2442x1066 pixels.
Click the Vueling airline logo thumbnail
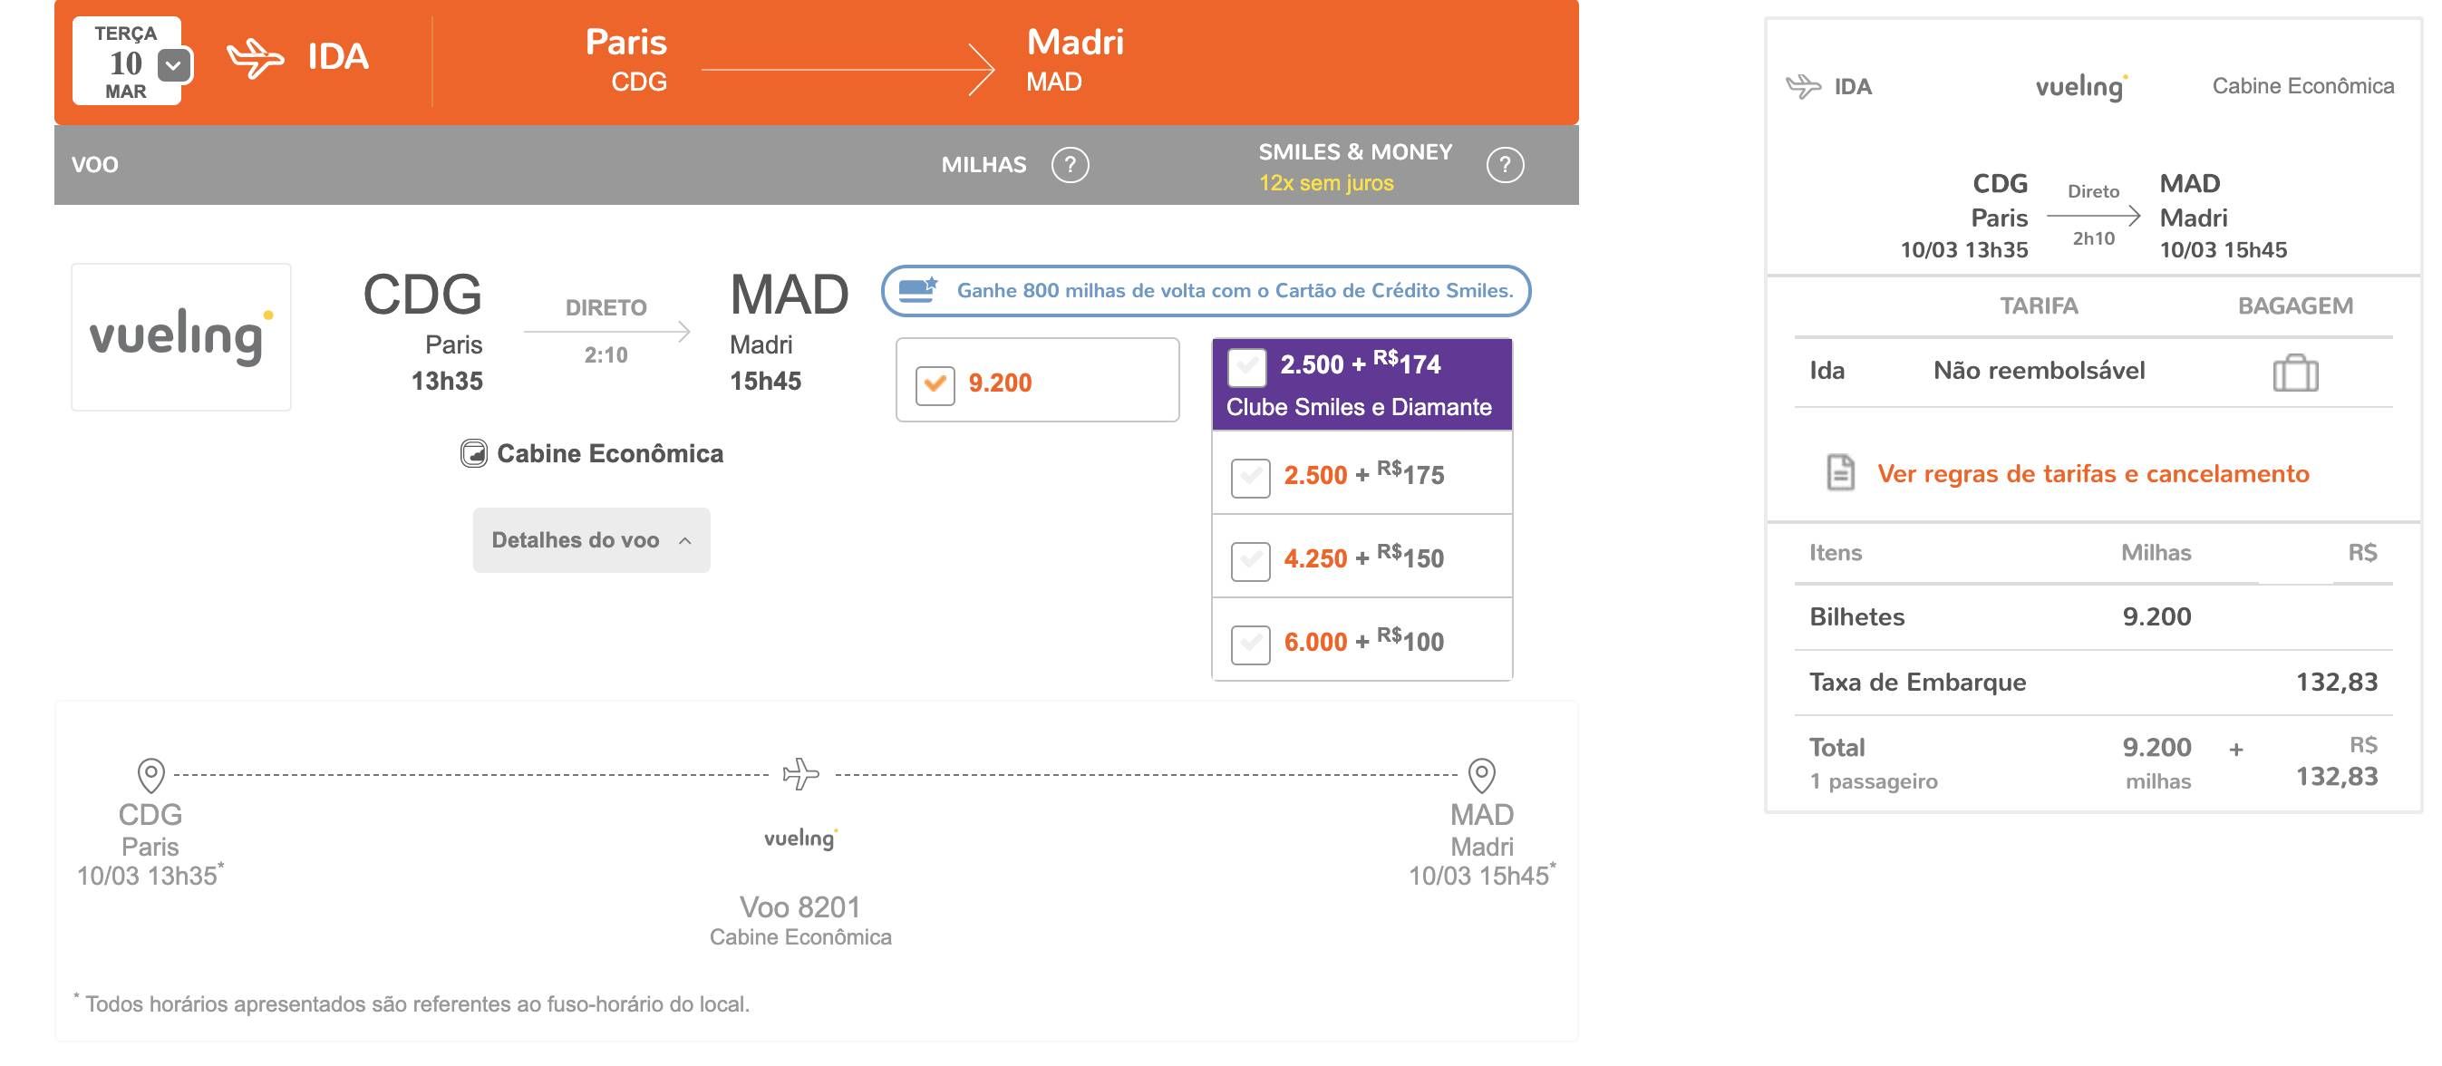tap(181, 336)
